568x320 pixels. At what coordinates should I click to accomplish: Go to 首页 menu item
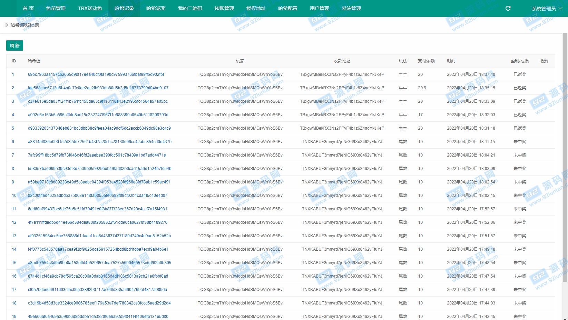pyautogui.click(x=28, y=8)
